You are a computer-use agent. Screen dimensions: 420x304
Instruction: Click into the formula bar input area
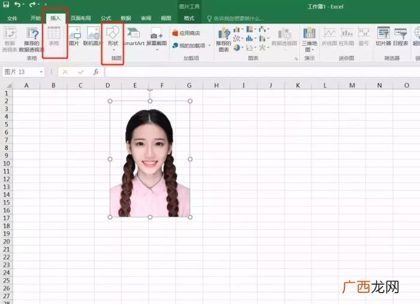tap(262, 72)
